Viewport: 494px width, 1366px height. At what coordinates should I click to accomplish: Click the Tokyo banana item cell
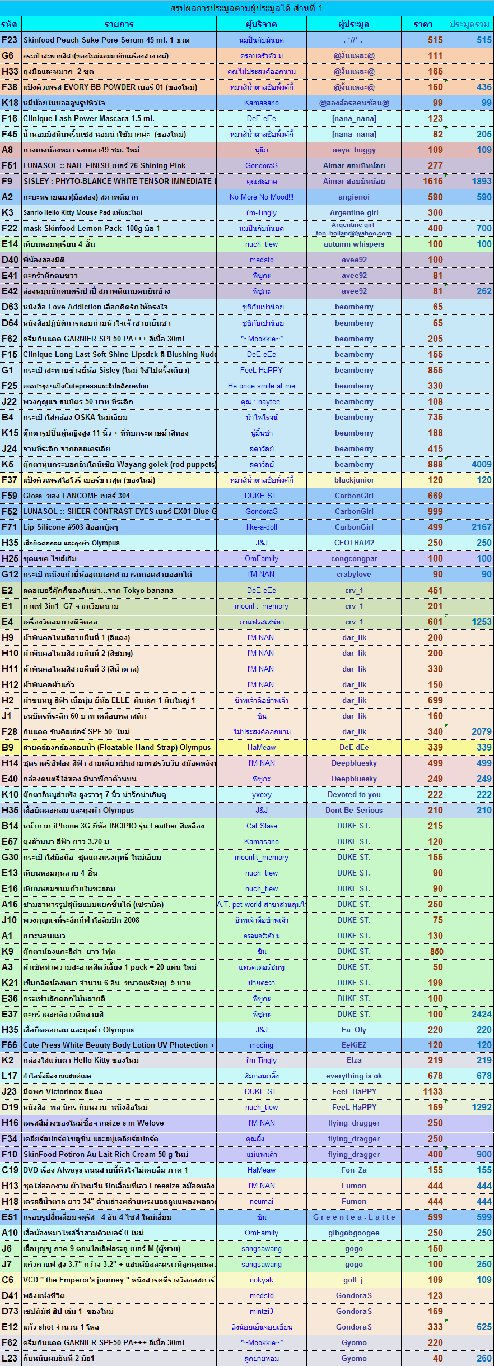click(x=119, y=590)
